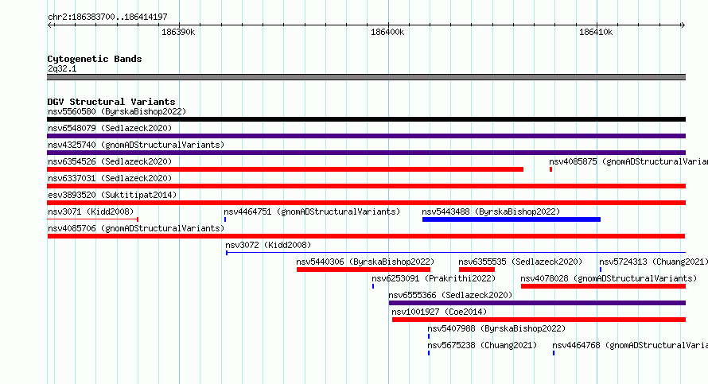This screenshot has width=708, height=384.
Task: Open nsv6355535 (Sedlazeck2020) label
Action: [x=520, y=262]
